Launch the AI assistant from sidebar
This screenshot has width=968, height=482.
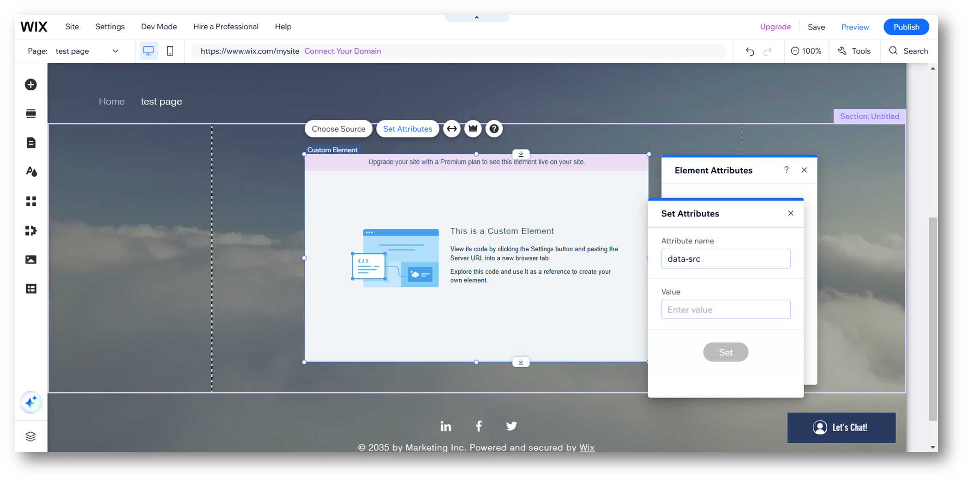[30, 403]
